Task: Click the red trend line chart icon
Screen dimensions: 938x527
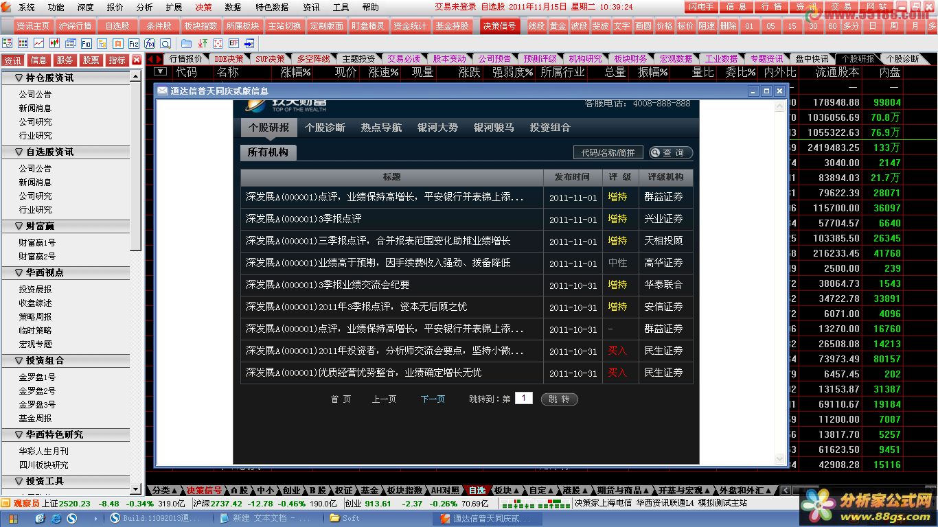Action: pyautogui.click(x=38, y=43)
